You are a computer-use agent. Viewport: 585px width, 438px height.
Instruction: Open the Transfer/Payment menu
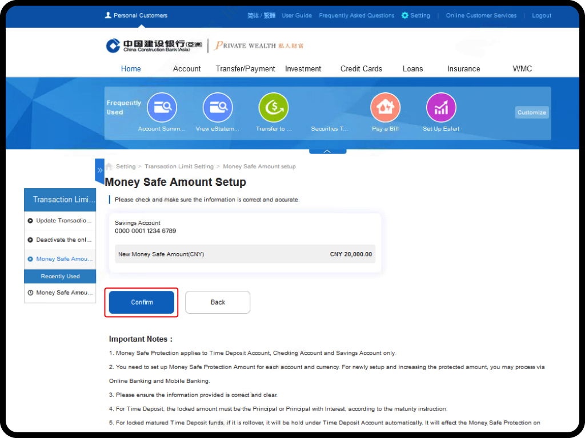click(245, 68)
